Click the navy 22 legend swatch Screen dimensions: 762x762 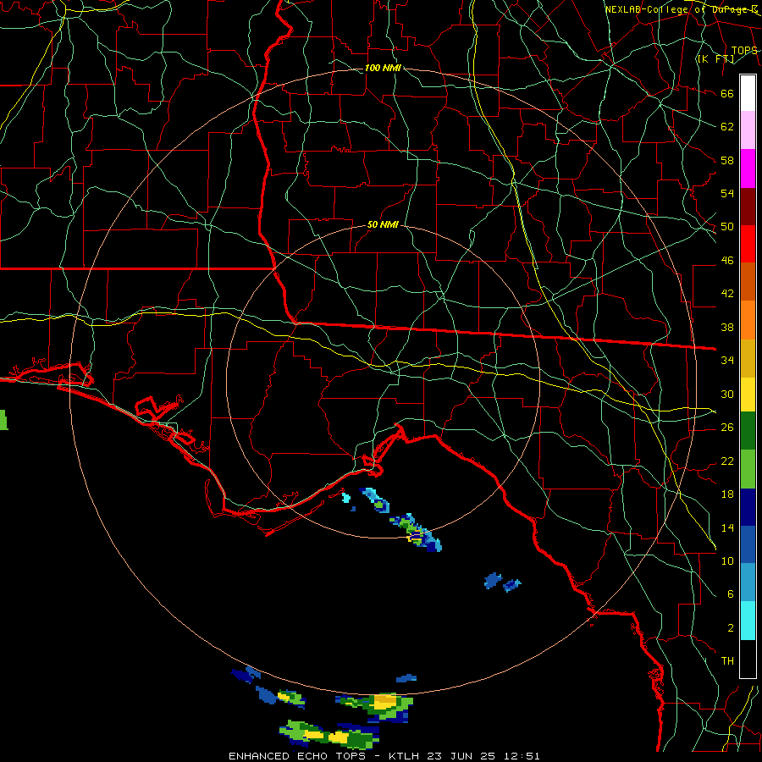(748, 507)
